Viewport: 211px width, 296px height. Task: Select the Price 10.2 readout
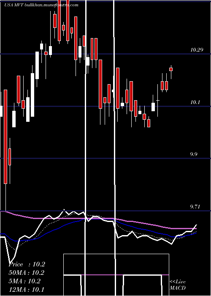27,264
